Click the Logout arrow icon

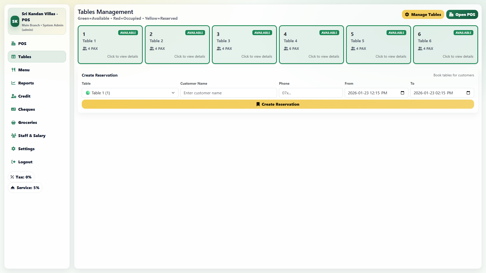point(13,162)
